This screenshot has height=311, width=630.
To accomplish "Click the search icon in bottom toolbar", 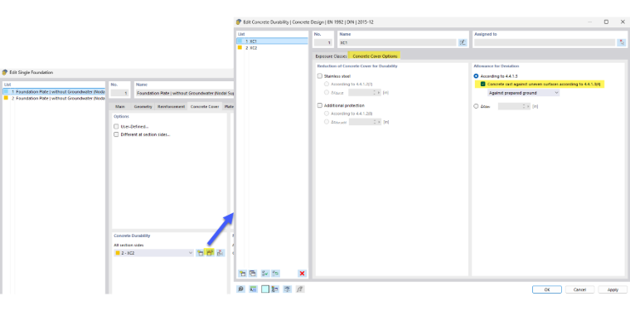I will click(240, 289).
